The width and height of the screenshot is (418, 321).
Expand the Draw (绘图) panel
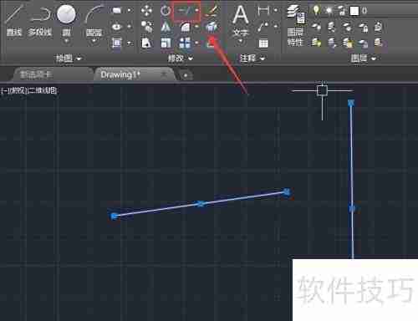pyautogui.click(x=69, y=59)
